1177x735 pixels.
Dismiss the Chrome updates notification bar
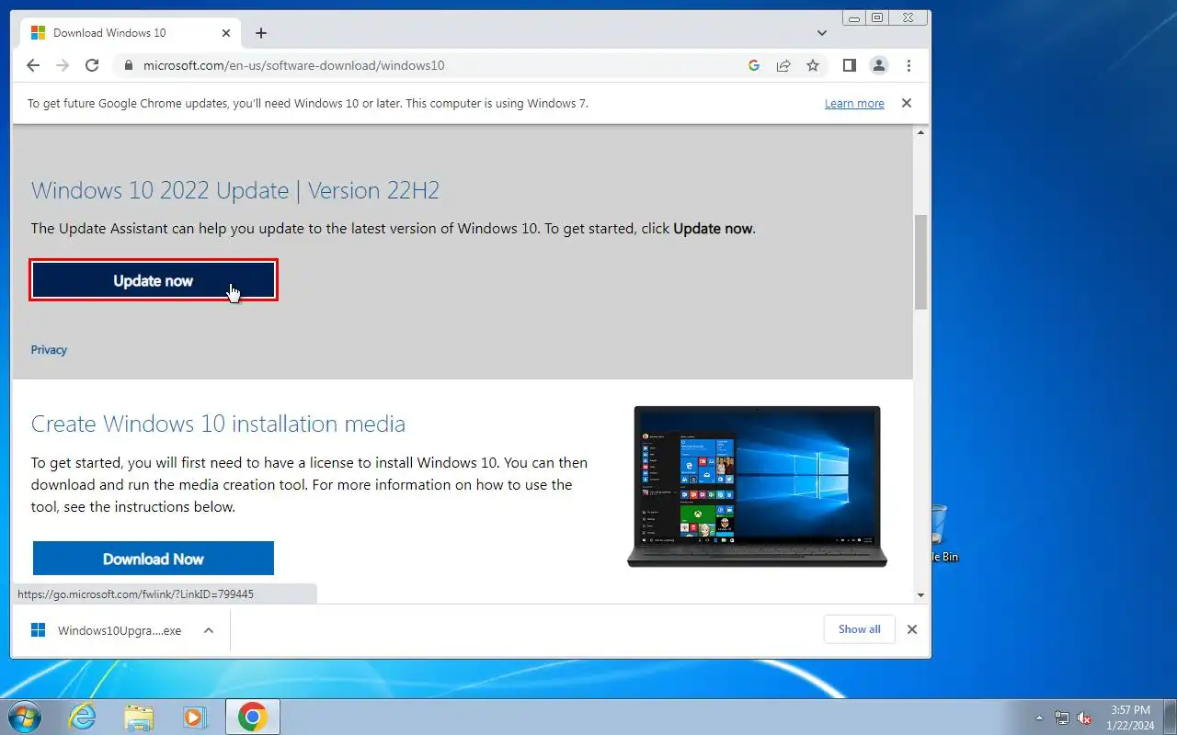coord(907,103)
